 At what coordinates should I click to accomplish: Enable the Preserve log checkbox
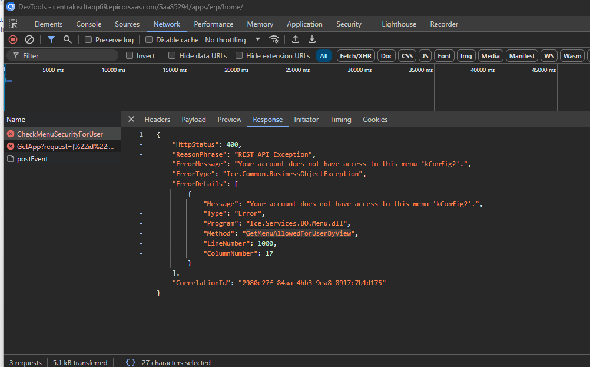tap(88, 40)
